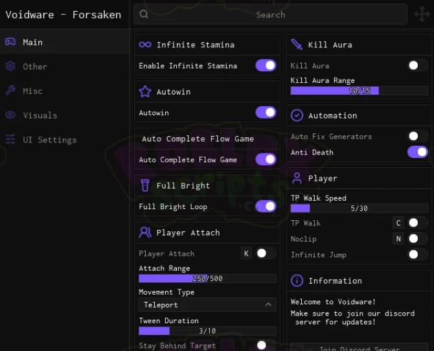Disable the Enable Infinite Stamina toggle
434x351 pixels.
pyautogui.click(x=266, y=65)
